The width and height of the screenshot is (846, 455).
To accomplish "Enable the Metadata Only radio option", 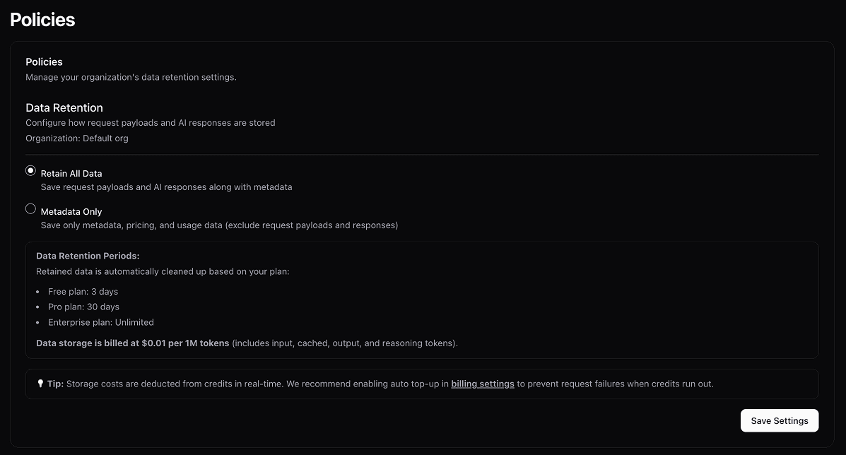I will tap(30, 209).
